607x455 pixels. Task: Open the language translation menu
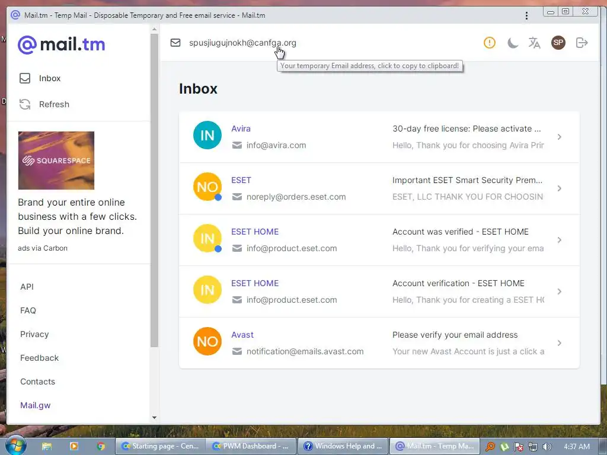(x=535, y=43)
